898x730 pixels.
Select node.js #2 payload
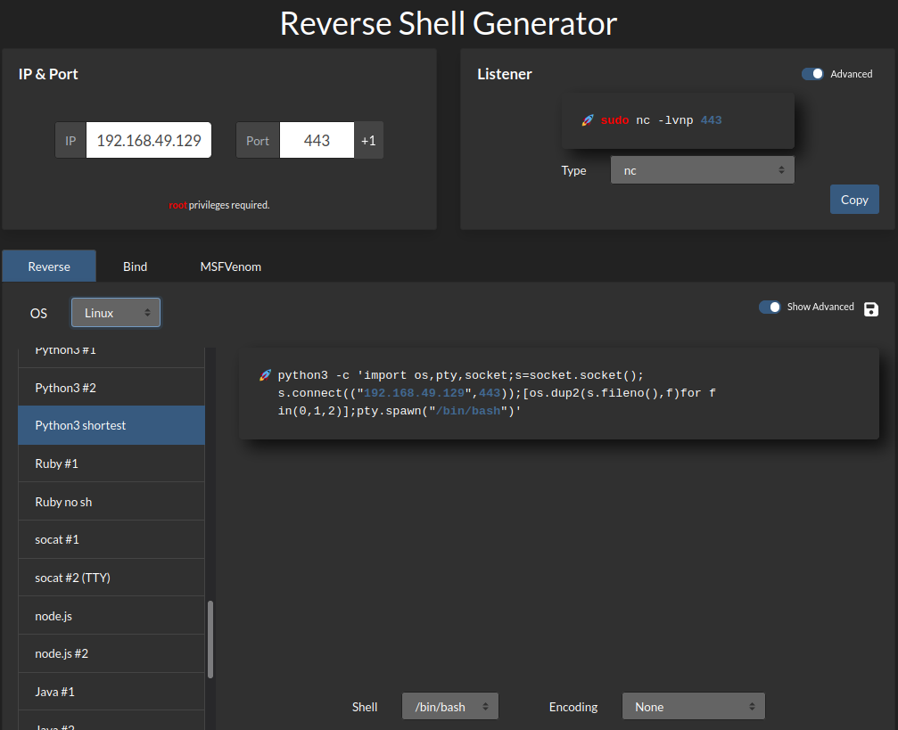[111, 653]
